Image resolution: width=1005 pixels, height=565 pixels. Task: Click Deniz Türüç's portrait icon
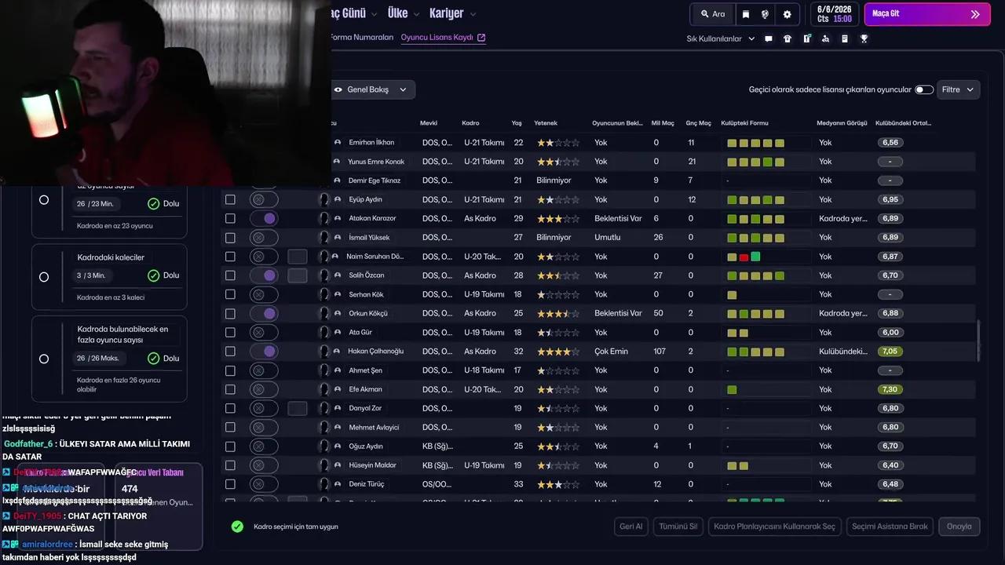click(x=323, y=484)
